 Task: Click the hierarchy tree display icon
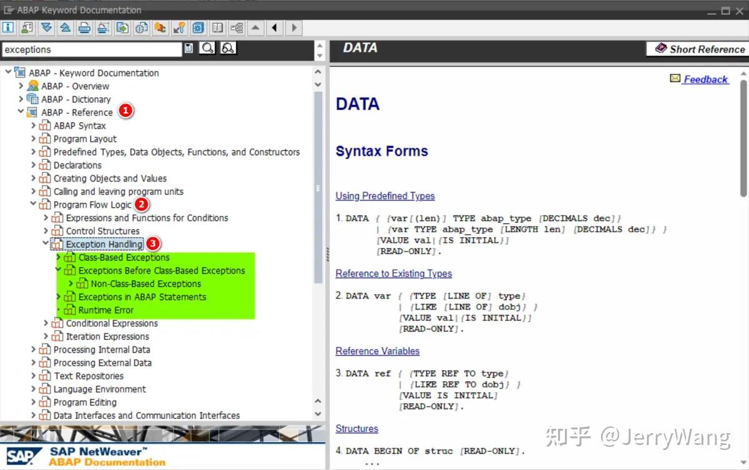(236, 27)
